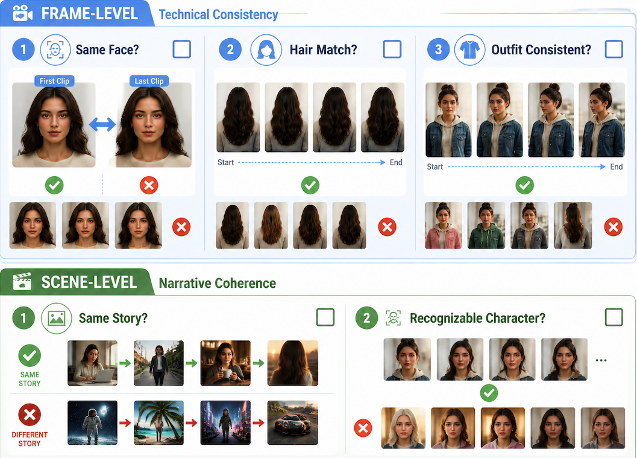Select the SCENE-LEVEL header tab

pos(77,281)
